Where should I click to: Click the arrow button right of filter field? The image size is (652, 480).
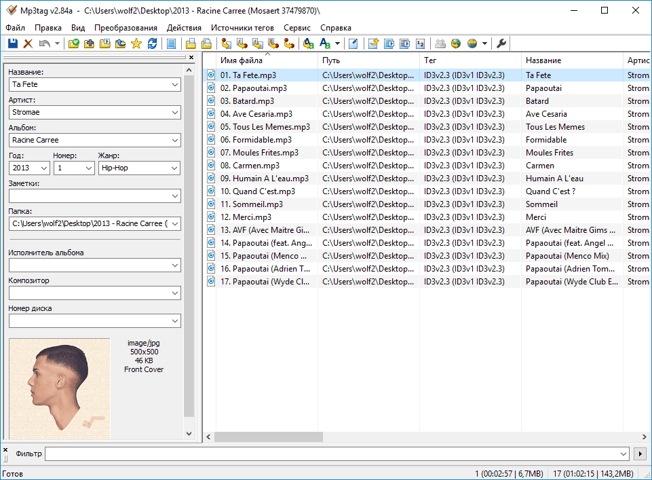click(640, 454)
